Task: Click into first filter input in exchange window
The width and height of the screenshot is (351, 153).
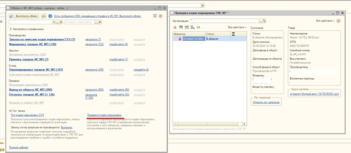Action: [31, 22]
